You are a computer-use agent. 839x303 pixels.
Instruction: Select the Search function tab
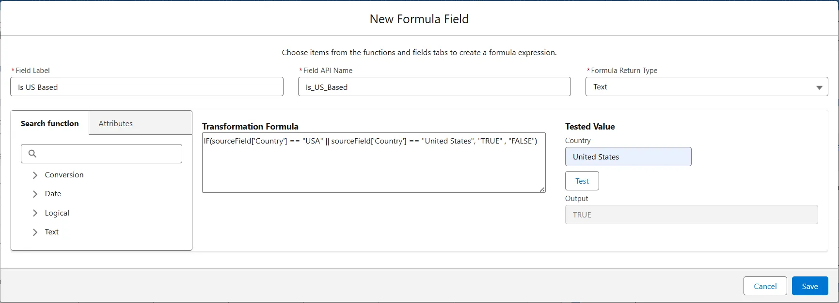(x=50, y=123)
